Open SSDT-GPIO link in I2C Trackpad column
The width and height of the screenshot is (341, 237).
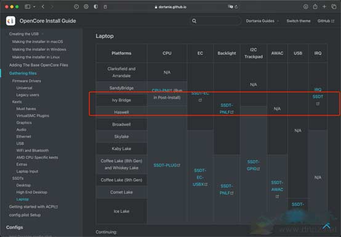tap(254, 165)
